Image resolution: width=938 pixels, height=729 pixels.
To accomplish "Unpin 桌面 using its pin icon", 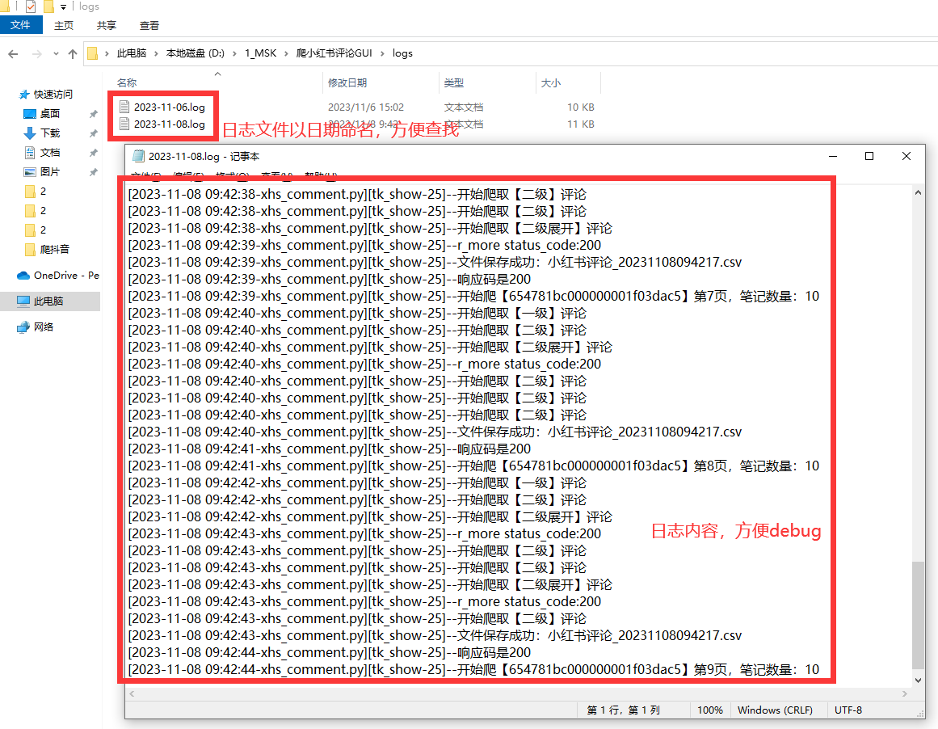I will pos(93,114).
